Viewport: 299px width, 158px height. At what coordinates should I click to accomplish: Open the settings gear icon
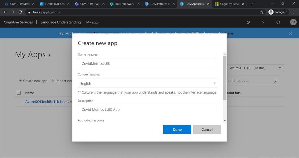(248, 22)
